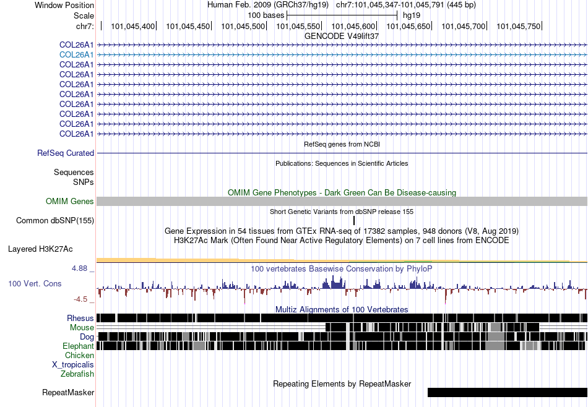
Task: Click the 101,045,550 coordinate on the ruler
Action: point(298,26)
